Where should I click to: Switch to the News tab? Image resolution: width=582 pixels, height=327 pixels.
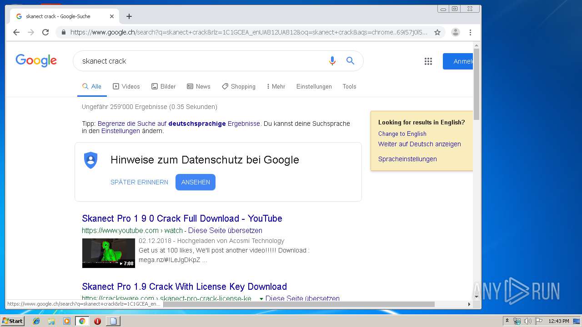199,86
